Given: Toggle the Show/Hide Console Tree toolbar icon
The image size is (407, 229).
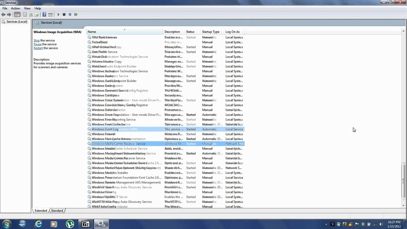Looking at the screenshot, I should [x=17, y=15].
